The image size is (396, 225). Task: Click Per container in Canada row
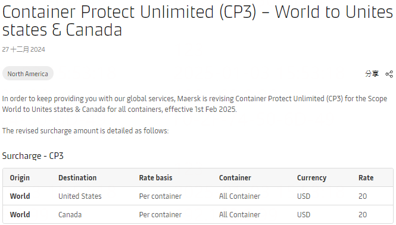160,215
